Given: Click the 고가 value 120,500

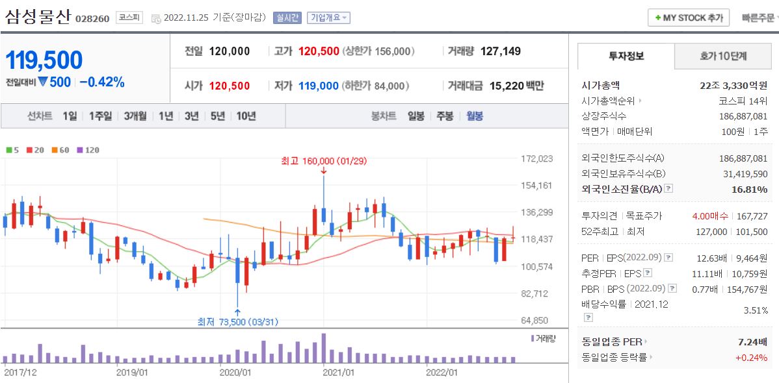Looking at the screenshot, I should [x=319, y=51].
